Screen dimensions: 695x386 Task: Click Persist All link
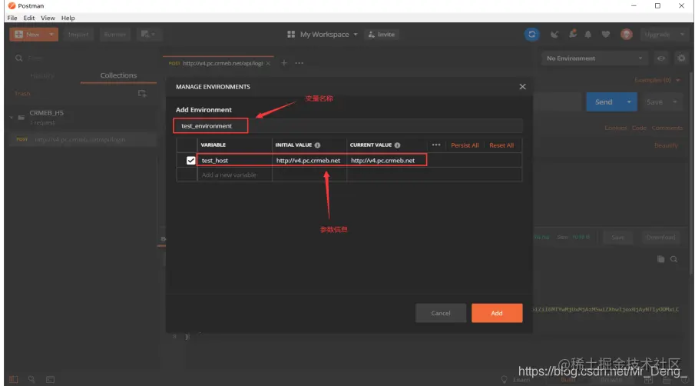[x=465, y=145]
